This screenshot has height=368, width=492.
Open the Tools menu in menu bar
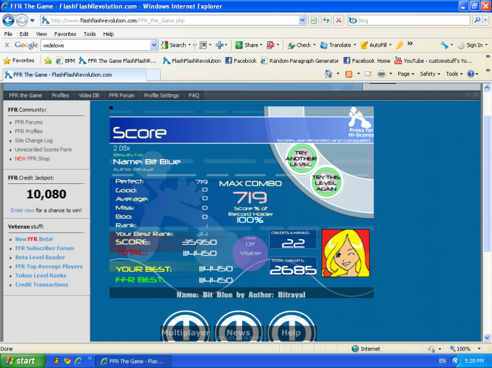[x=89, y=33]
